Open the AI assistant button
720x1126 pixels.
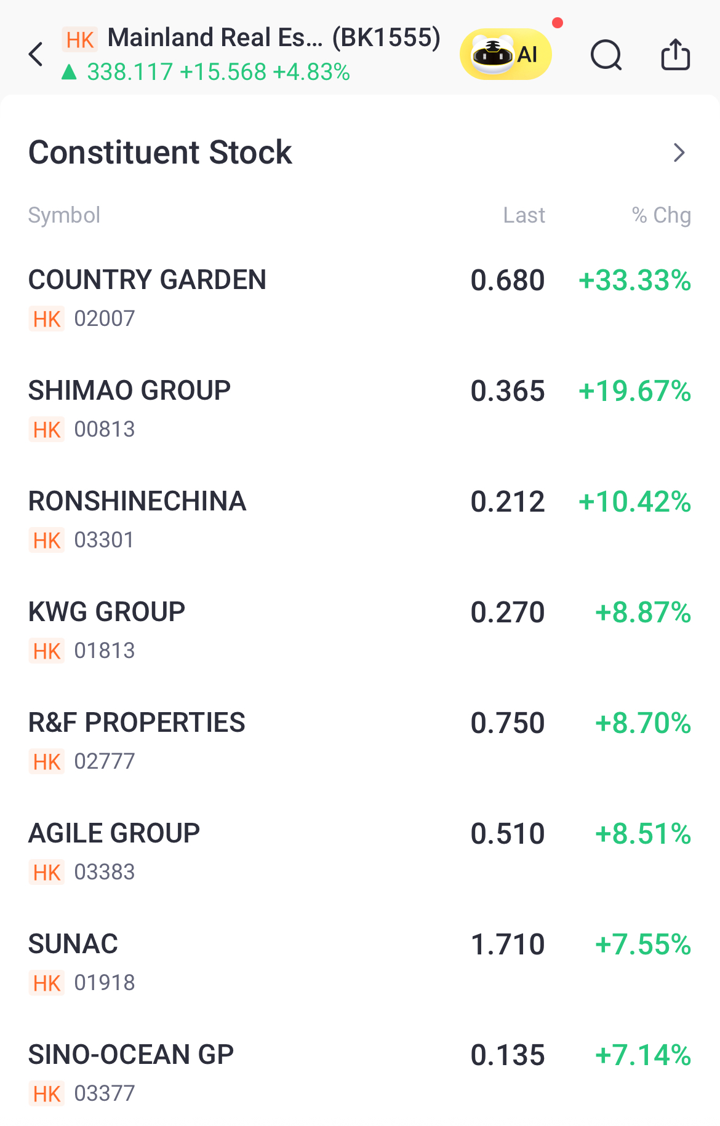[x=506, y=54]
